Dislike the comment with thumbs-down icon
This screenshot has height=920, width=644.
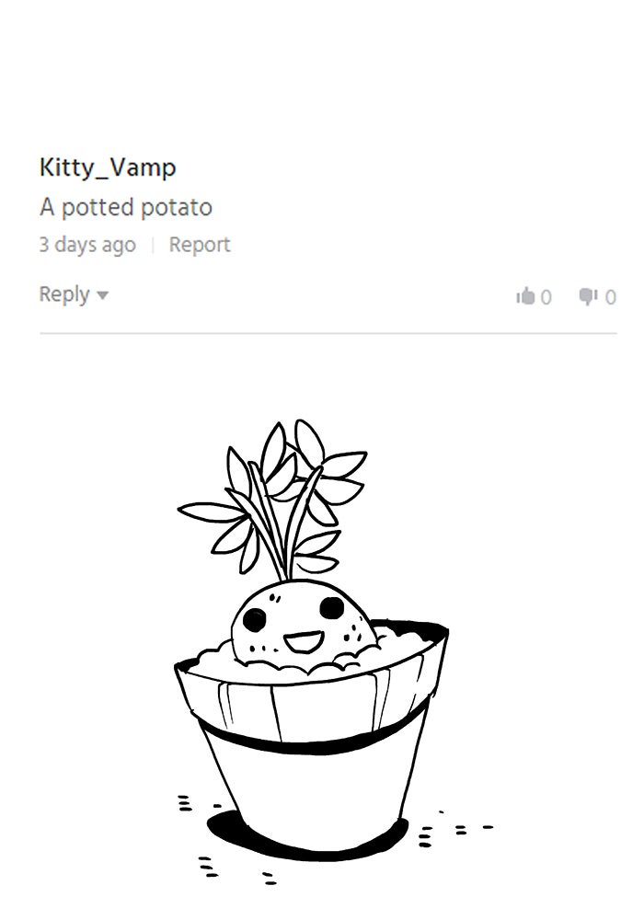click(x=588, y=297)
